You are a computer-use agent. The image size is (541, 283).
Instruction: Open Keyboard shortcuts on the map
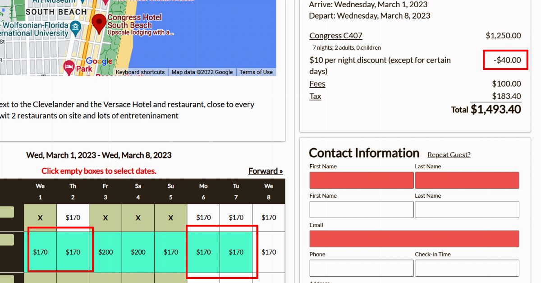[140, 72]
